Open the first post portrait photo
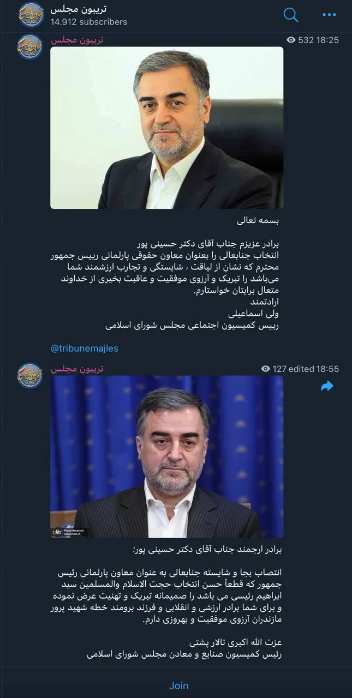The width and height of the screenshot is (352, 698). point(167,128)
